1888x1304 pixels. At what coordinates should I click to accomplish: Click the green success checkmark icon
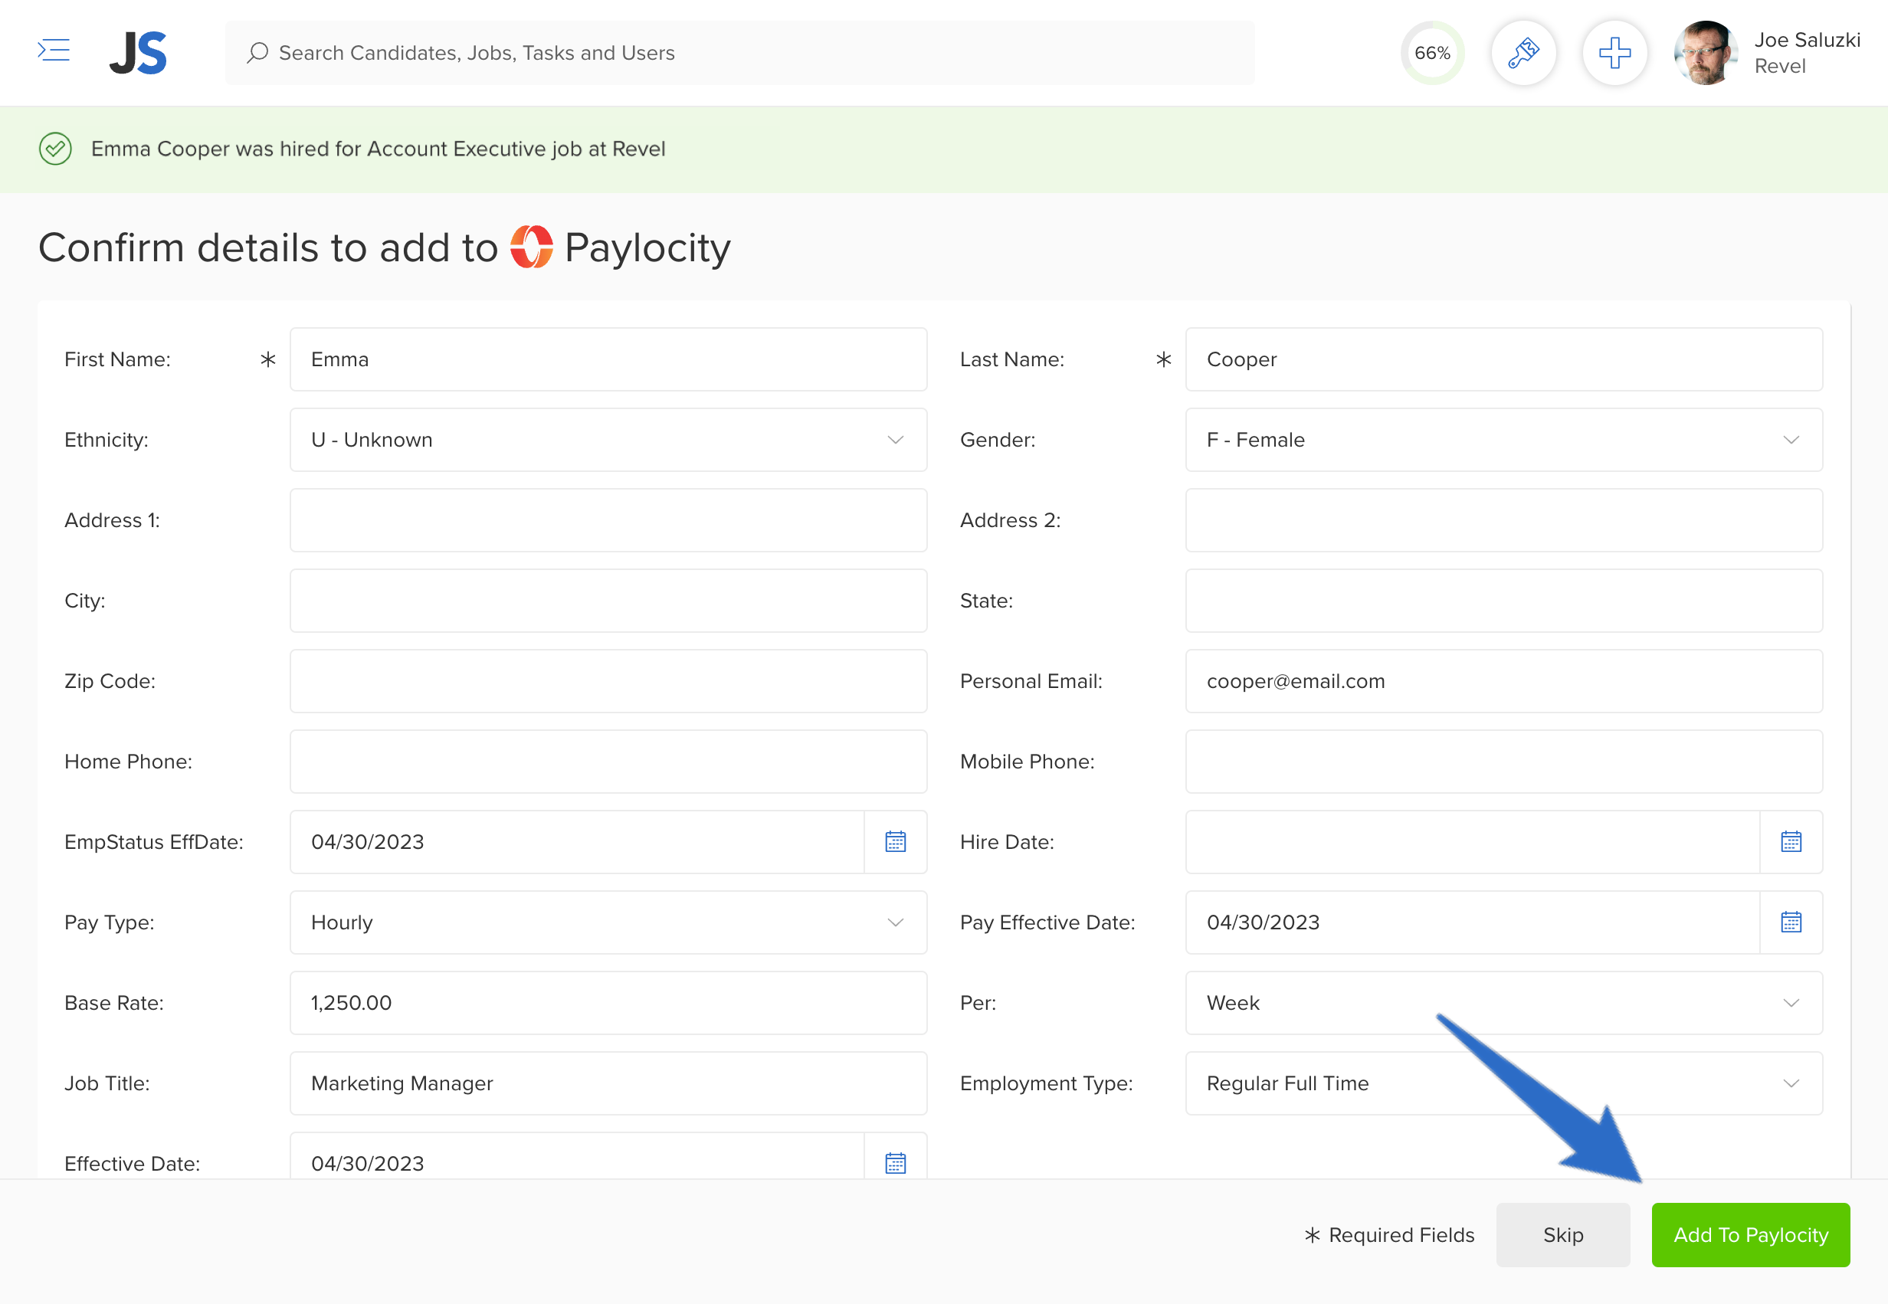tap(56, 149)
